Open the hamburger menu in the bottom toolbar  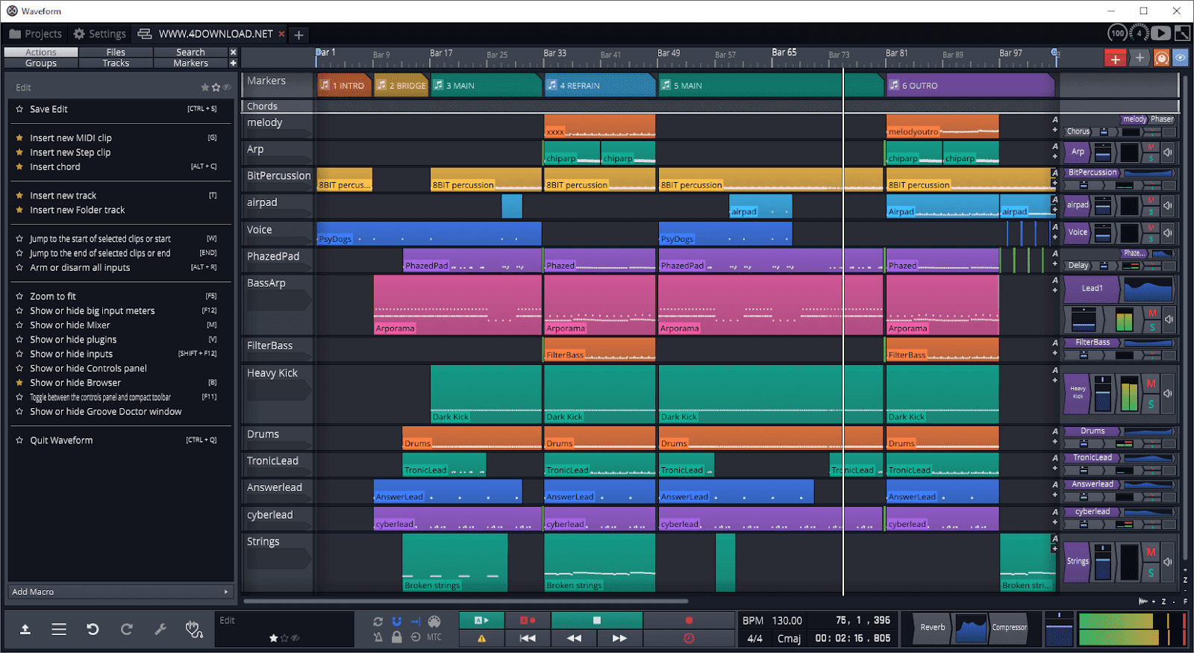(x=59, y=629)
